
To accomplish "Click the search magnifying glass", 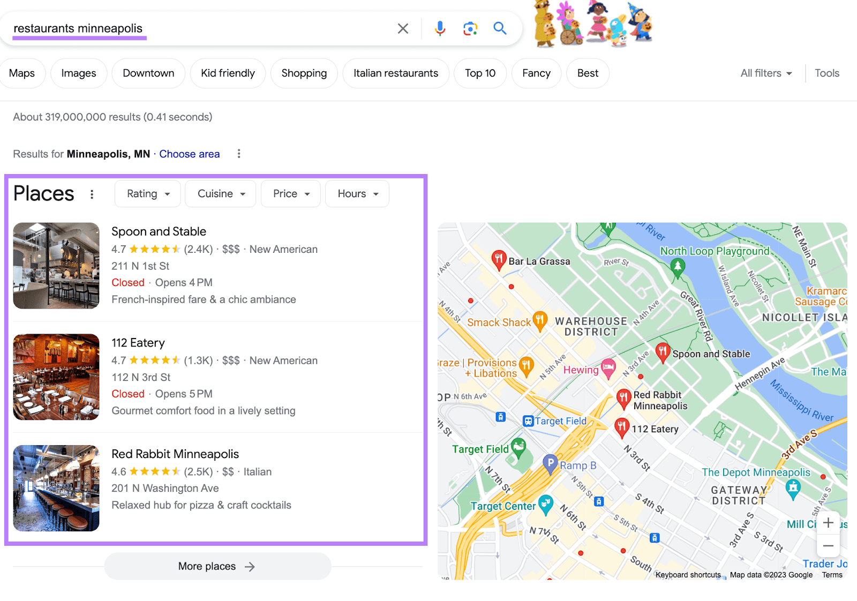I will click(500, 28).
